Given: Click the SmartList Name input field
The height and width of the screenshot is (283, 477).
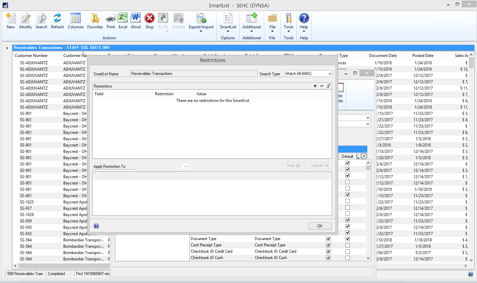Looking at the screenshot, I should 193,74.
